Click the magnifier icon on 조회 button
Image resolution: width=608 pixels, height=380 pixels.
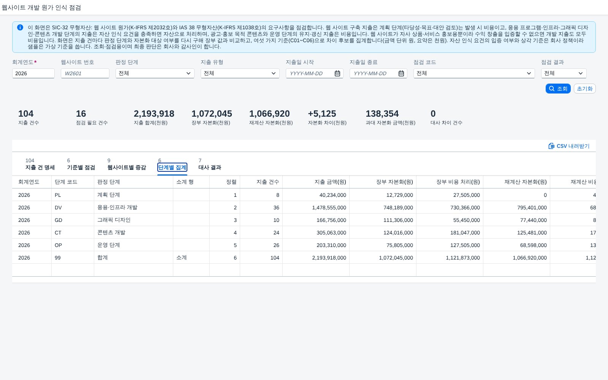(x=552, y=89)
